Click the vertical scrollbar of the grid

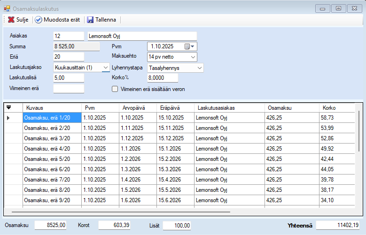(x=358, y=131)
